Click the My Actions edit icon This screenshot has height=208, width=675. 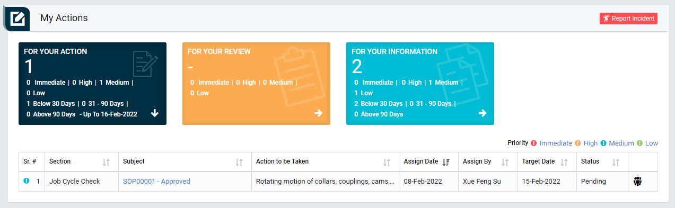pyautogui.click(x=17, y=19)
